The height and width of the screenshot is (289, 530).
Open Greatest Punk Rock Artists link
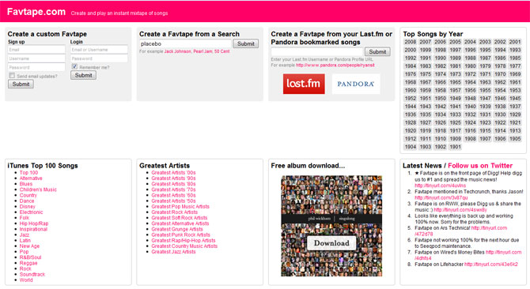180,235
